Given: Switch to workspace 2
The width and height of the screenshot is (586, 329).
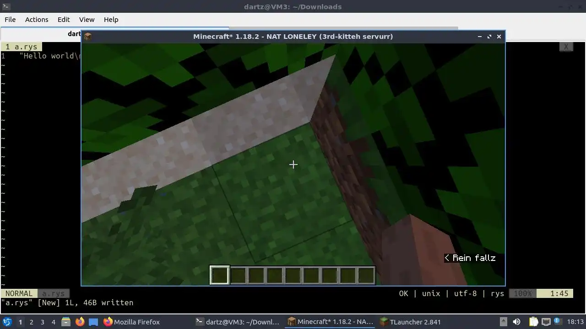Looking at the screenshot, I should coord(31,322).
